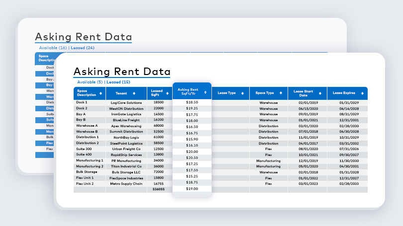Select the NorthBay Logix tenant cell
This screenshot has width=403, height=226.
click(x=126, y=138)
